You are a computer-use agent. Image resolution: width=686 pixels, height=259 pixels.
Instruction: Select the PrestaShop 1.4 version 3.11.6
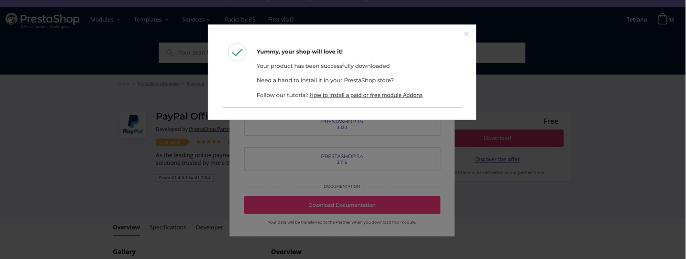(x=342, y=159)
